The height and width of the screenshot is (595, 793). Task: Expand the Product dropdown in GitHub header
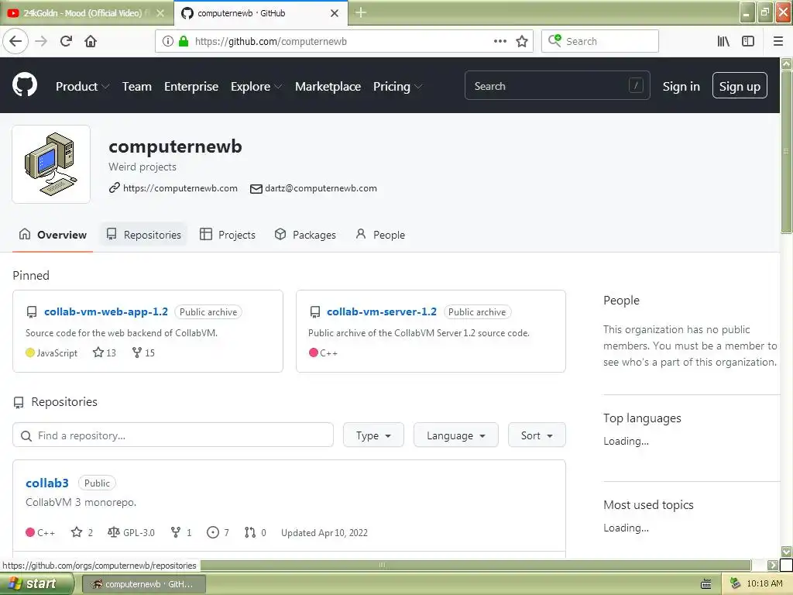pyautogui.click(x=82, y=87)
